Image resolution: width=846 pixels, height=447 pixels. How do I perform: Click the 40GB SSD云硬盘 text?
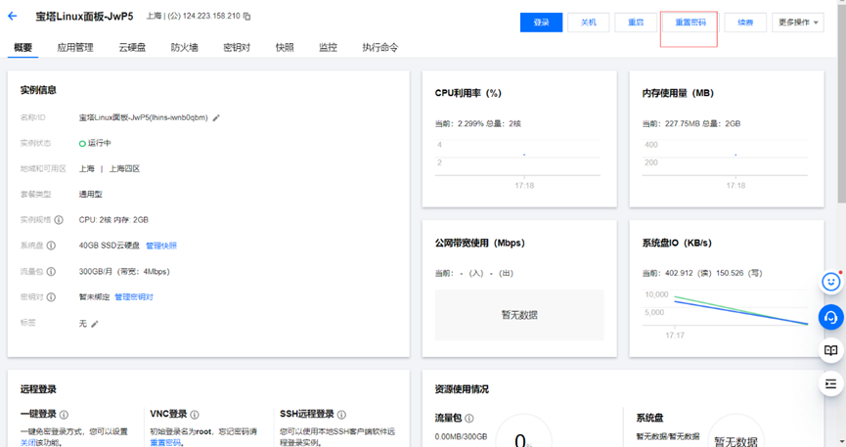point(109,246)
